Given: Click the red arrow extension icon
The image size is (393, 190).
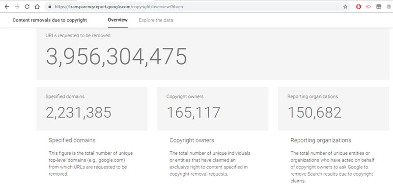Looking at the screenshot, I should [368, 7].
